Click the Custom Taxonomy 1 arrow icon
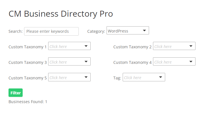This screenshot has height=113, width=204. pos(86,46)
